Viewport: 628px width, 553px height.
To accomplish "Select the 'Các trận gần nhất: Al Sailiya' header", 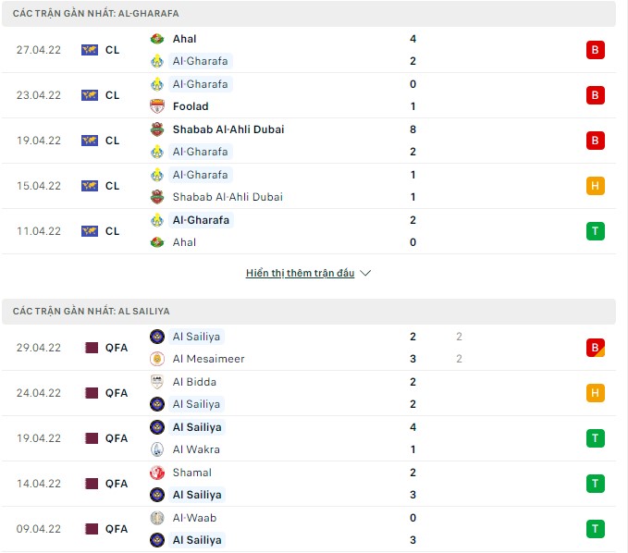I will coord(92,312).
